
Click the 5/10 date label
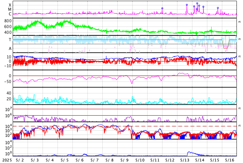140,160
